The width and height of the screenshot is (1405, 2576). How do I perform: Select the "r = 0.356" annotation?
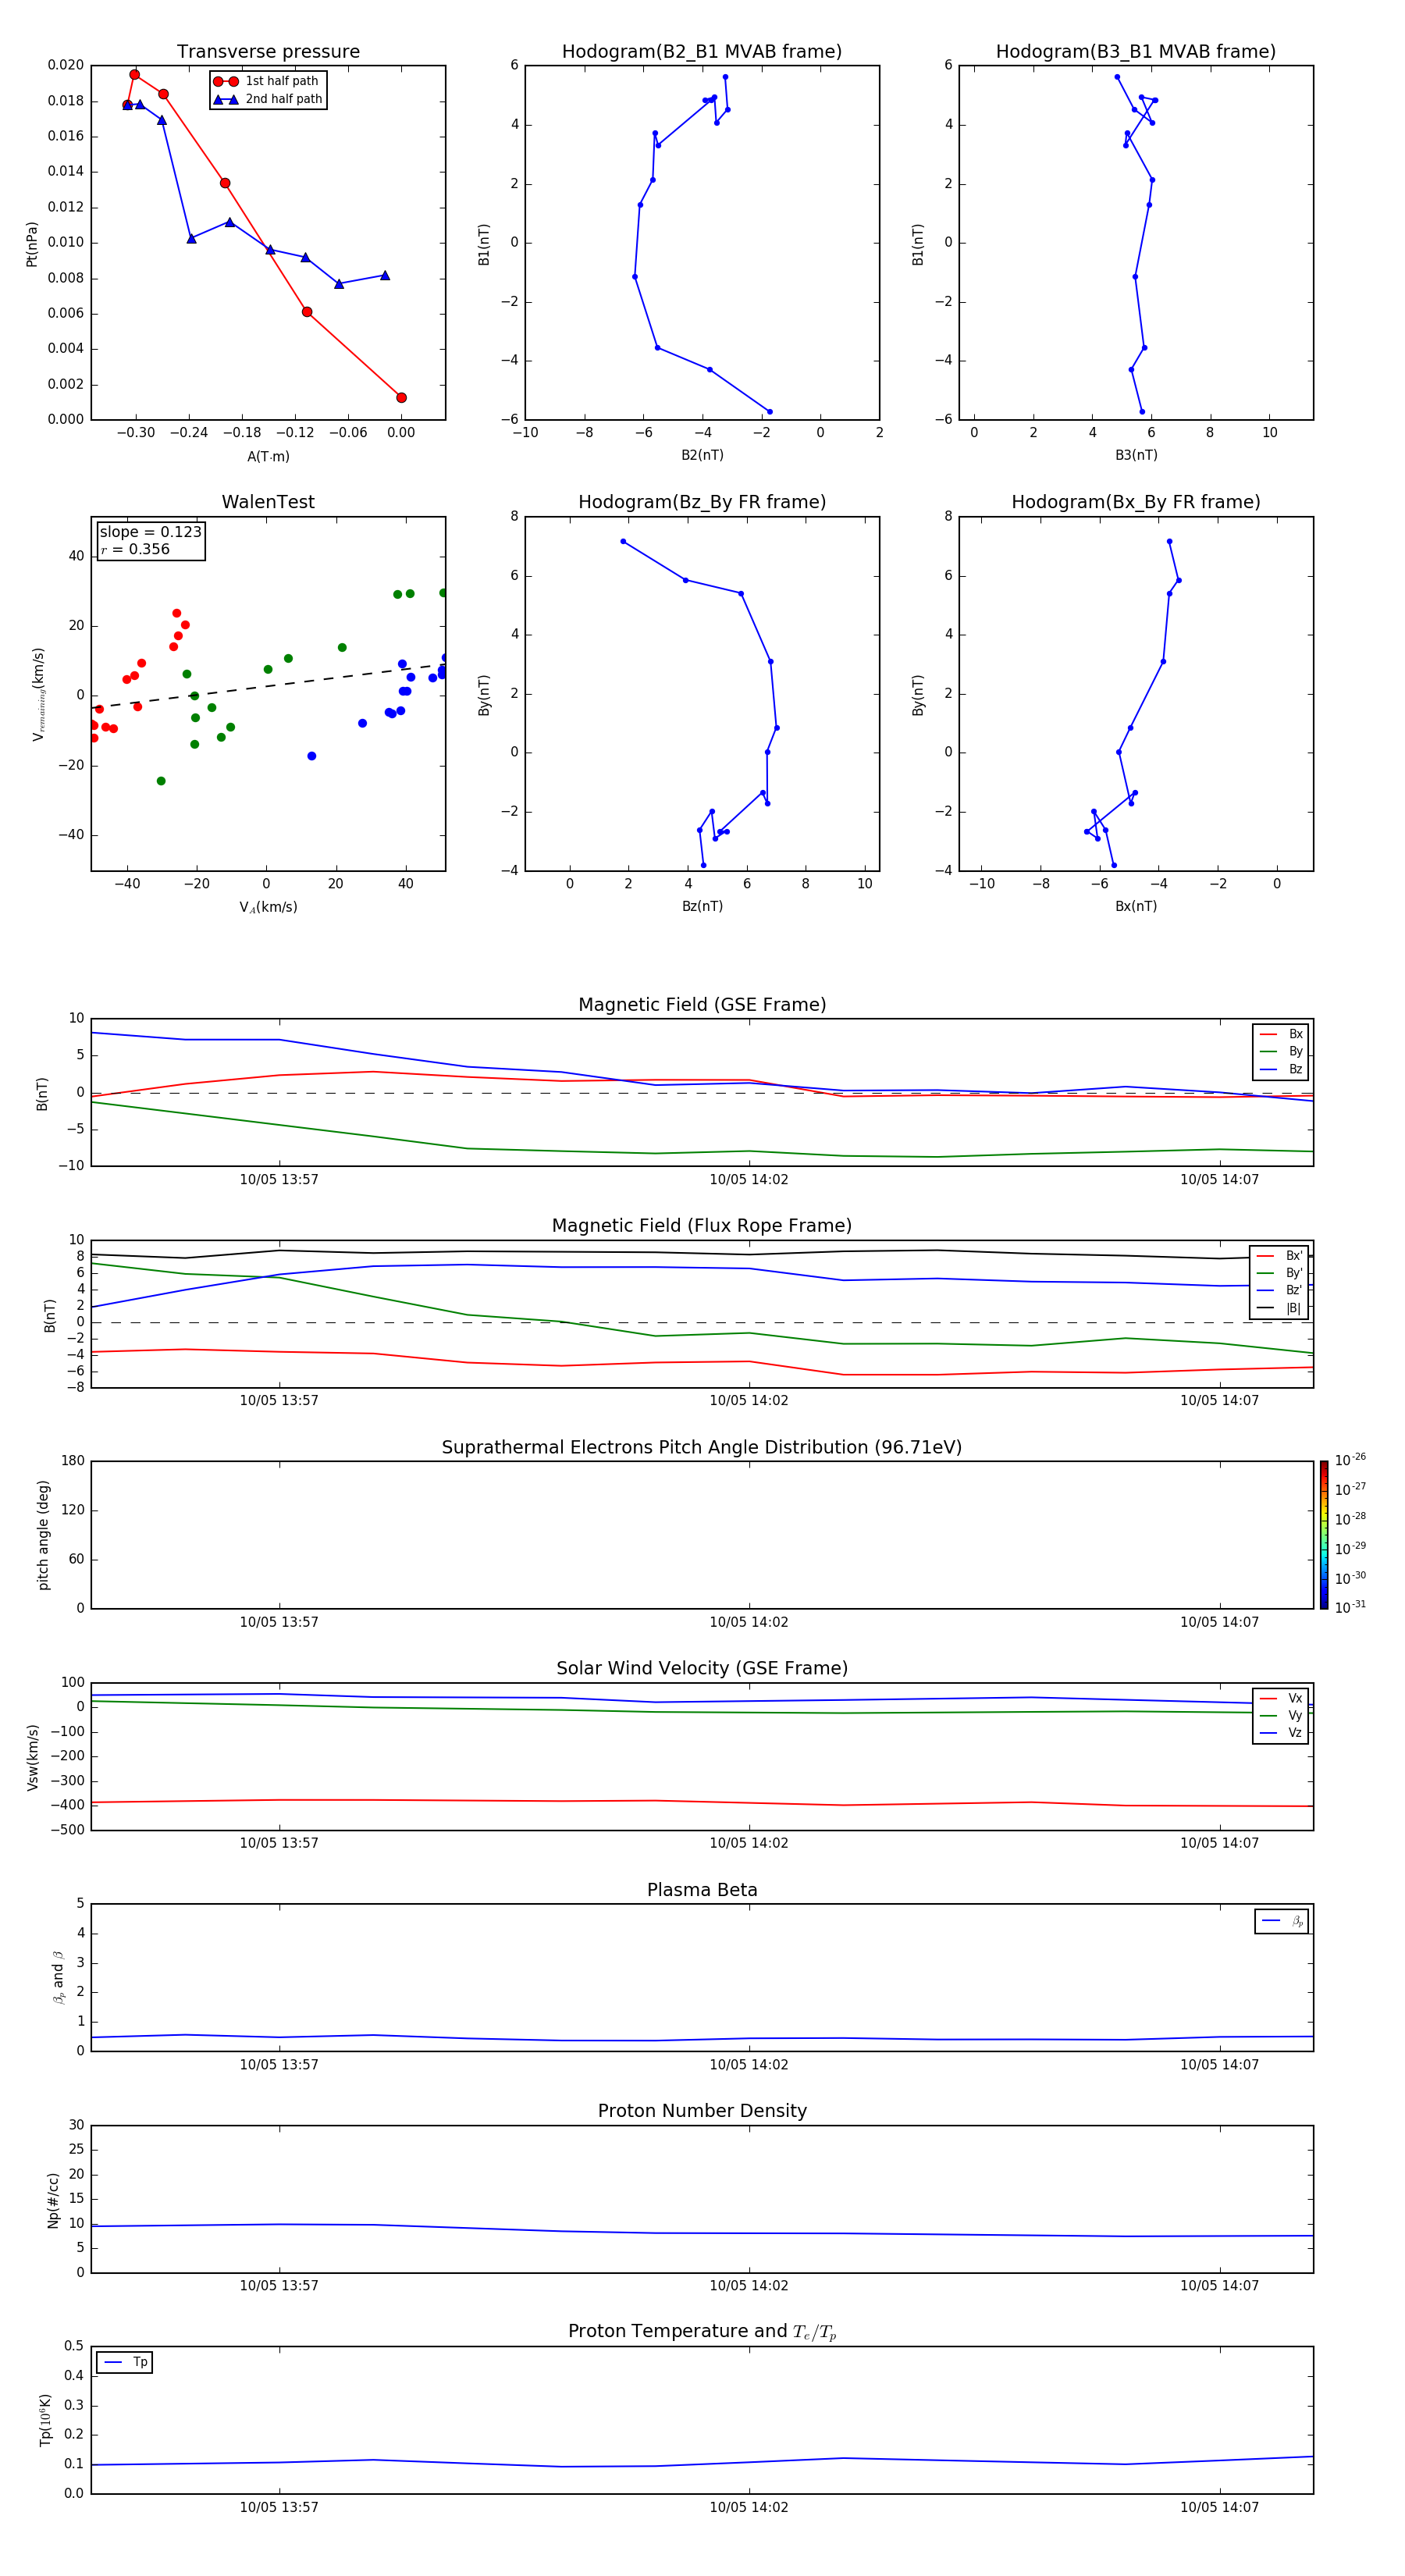(x=136, y=549)
